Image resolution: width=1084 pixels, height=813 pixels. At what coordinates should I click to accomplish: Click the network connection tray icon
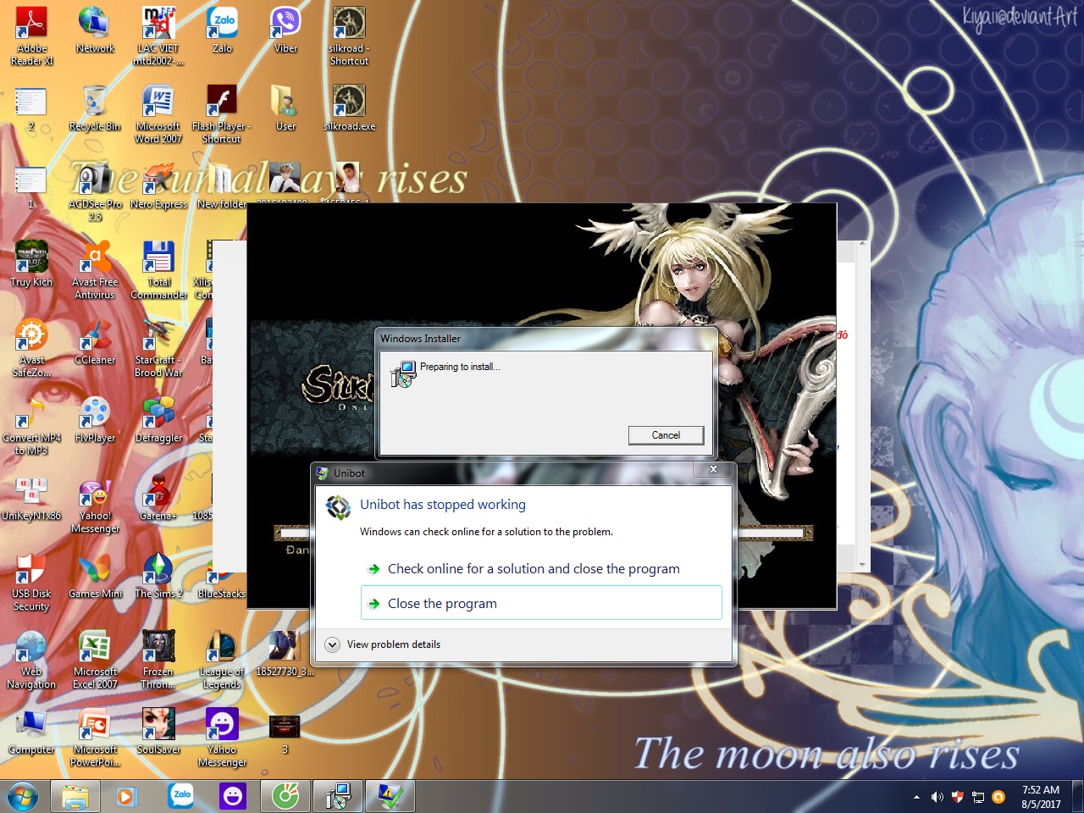(978, 798)
